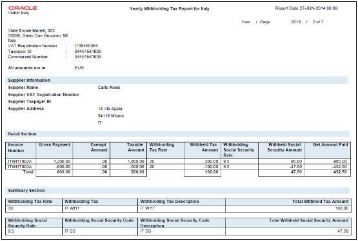Select invoice number ITWHT002A

coord(20,162)
